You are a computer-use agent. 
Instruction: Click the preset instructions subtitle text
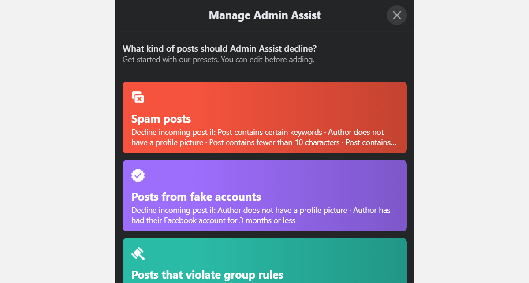click(x=218, y=60)
